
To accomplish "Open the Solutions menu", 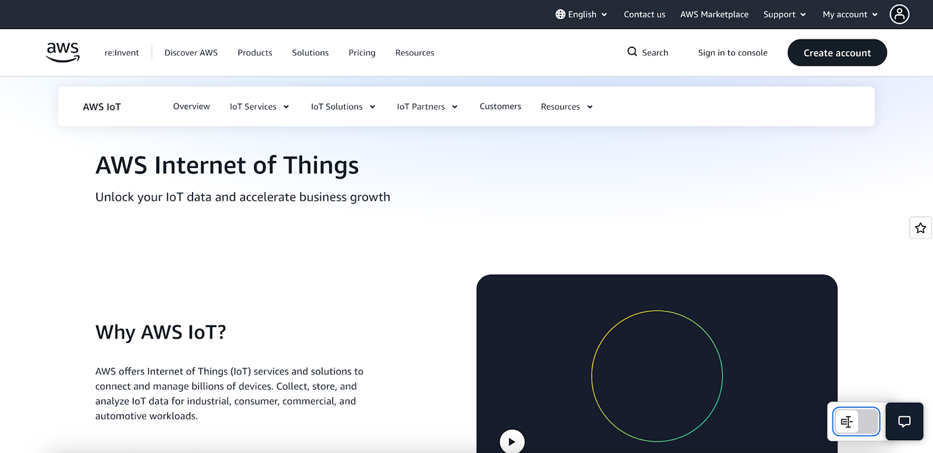I will [310, 52].
